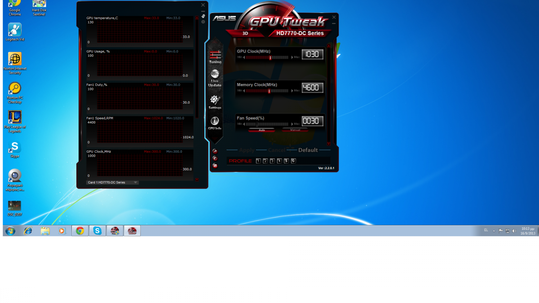Select Norton PC Checkup desktop icon
Screen dimensions: 539x303
click(x=15, y=93)
